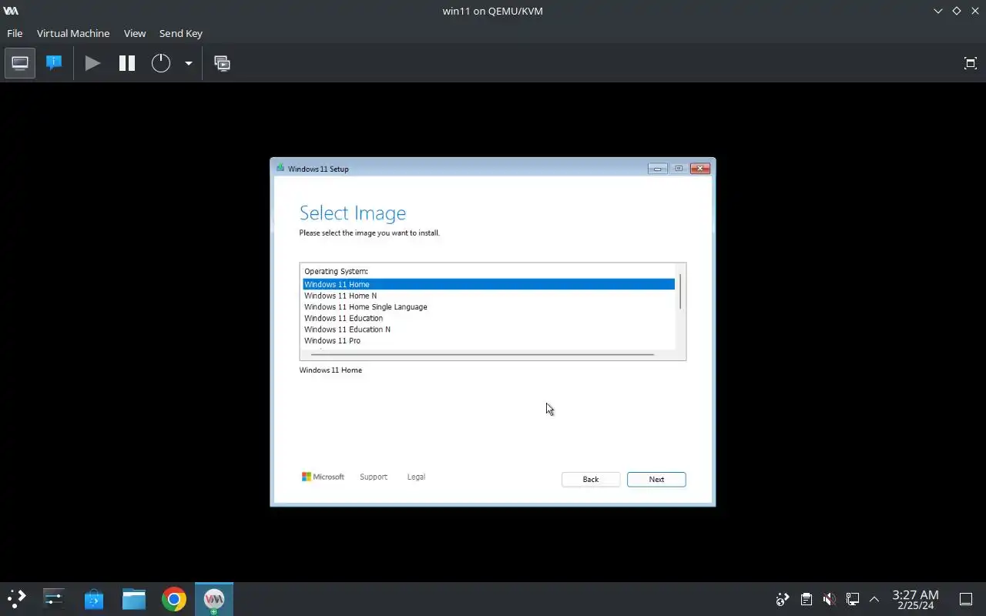Click the show desktop button
986x616 pixels.
tap(966, 599)
